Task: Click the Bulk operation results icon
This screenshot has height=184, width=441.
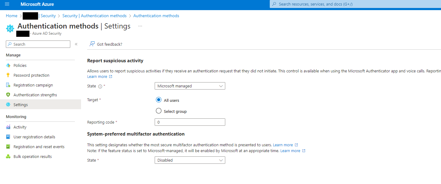Action: coord(8,156)
